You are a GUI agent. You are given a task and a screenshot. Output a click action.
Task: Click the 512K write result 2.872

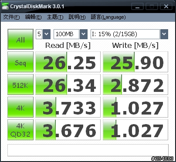coord(135,84)
